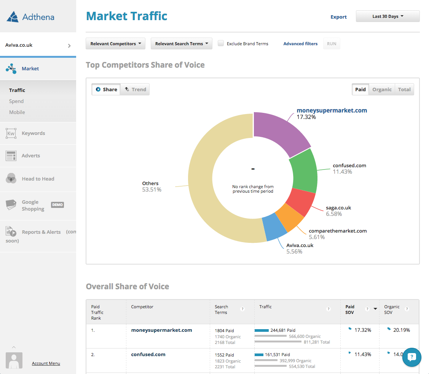Viewport: 429px width, 374px height.
Task: Open Spend submenu item
Action: pos(16,101)
